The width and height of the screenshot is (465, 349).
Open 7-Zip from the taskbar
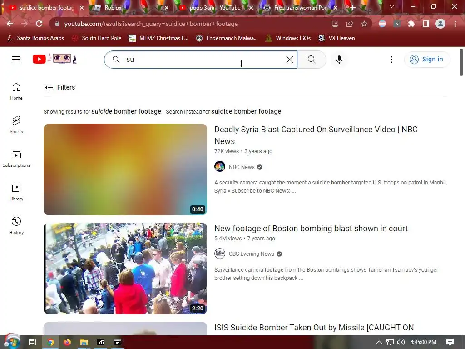coord(101,342)
